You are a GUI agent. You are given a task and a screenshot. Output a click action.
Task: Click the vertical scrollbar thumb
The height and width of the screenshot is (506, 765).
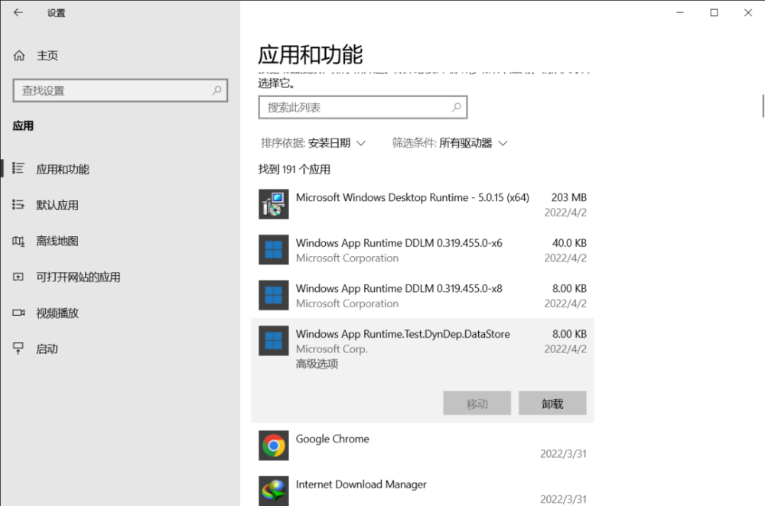pos(763,106)
